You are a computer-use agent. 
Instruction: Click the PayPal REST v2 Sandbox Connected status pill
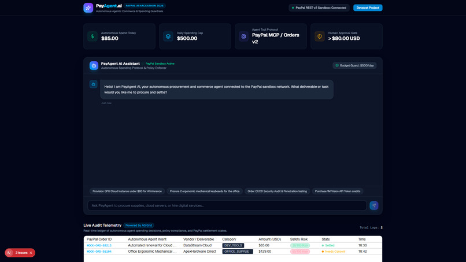pyautogui.click(x=319, y=8)
